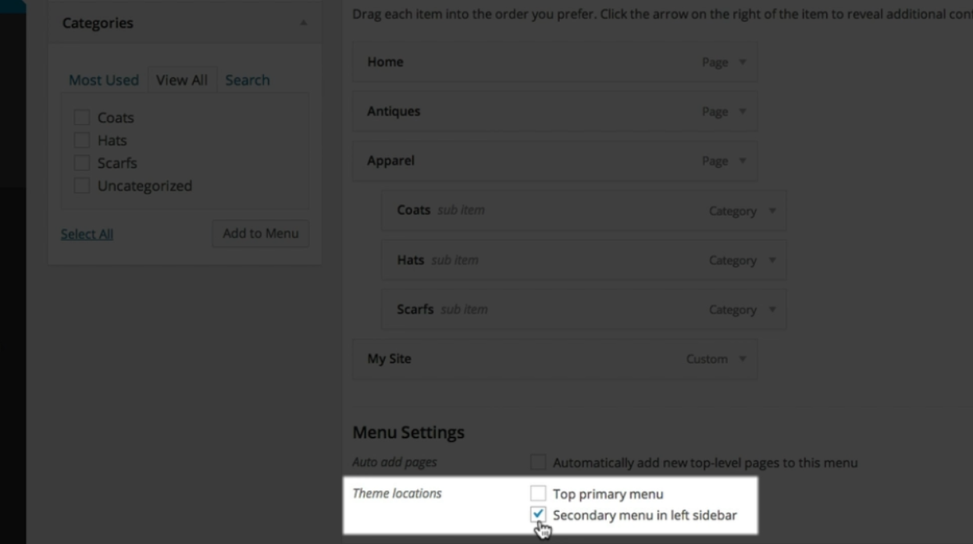Select the Hats sub item title
This screenshot has width=973, height=544.
pos(410,260)
